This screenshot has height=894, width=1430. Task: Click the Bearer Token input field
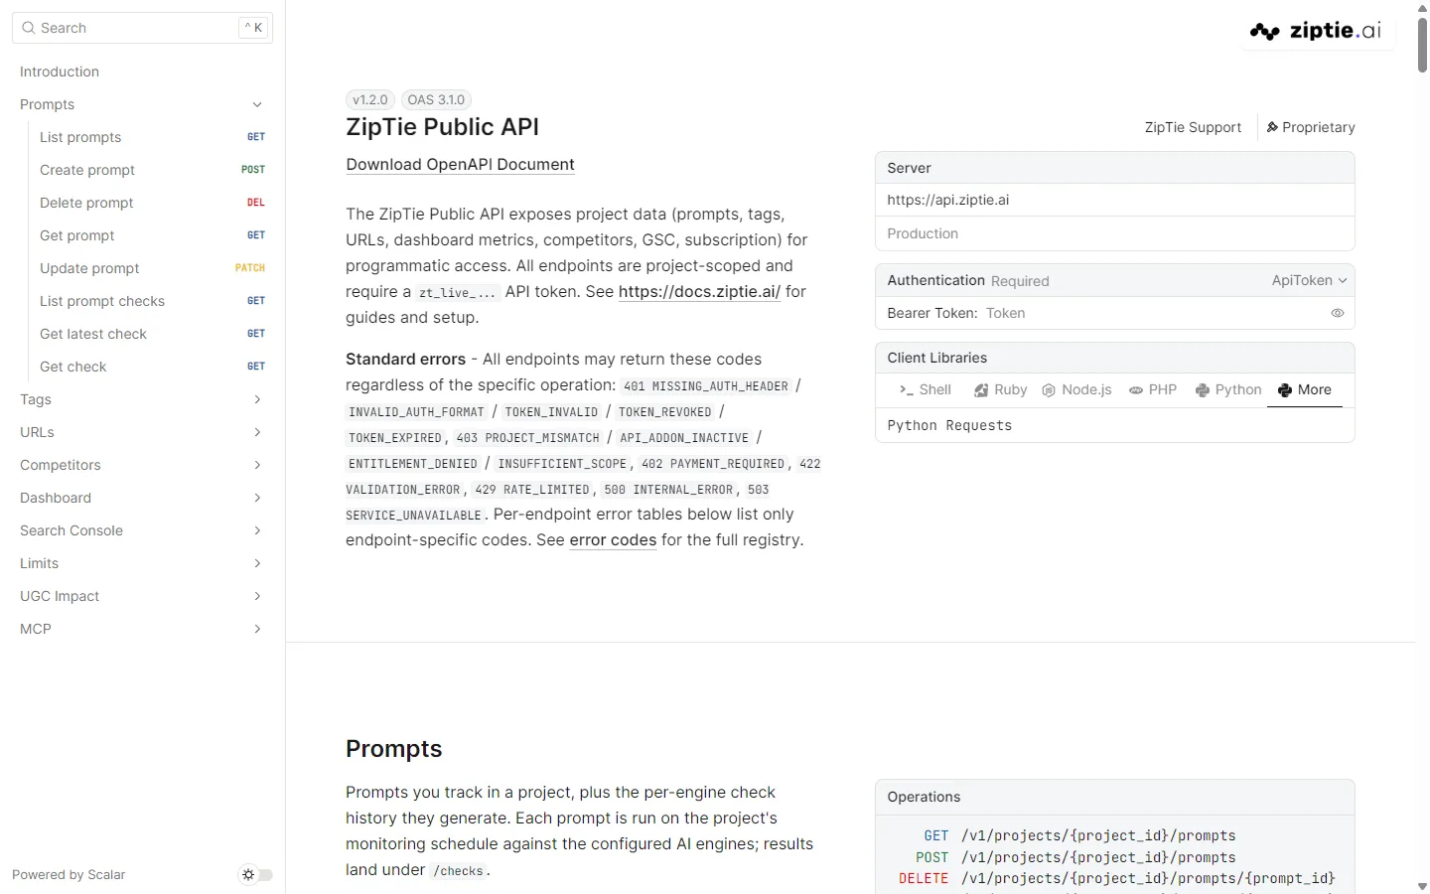[x=1152, y=313]
